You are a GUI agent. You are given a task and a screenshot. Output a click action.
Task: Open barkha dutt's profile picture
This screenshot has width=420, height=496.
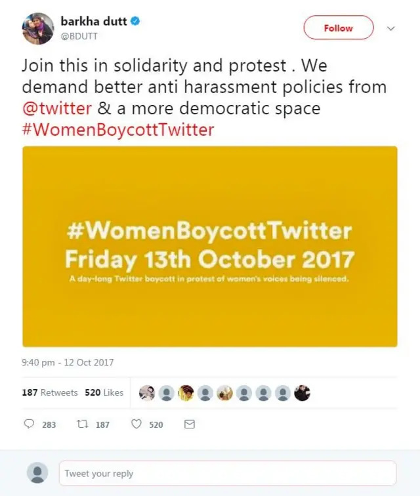[38, 29]
